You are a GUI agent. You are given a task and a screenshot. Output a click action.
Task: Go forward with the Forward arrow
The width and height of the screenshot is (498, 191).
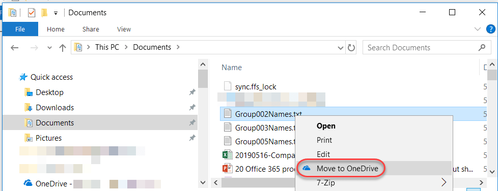click(x=34, y=48)
